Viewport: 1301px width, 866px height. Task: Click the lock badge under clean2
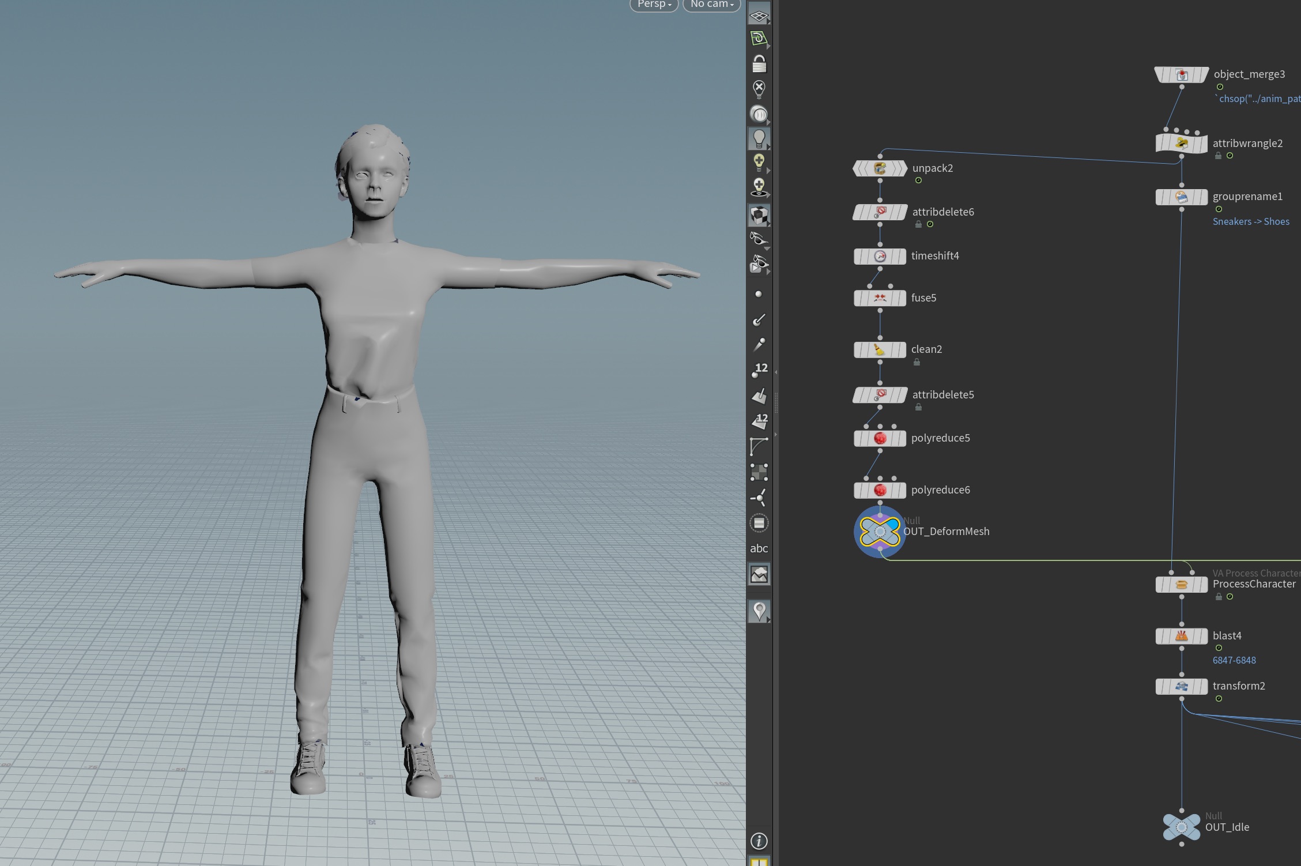[917, 362]
